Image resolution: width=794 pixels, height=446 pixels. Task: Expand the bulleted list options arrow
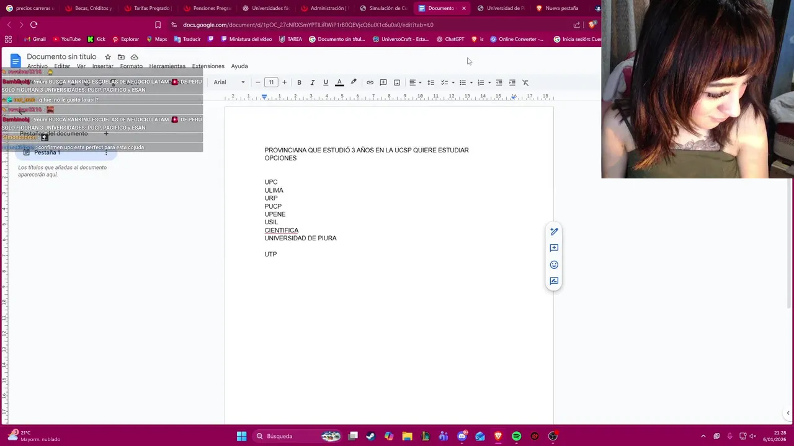[471, 82]
